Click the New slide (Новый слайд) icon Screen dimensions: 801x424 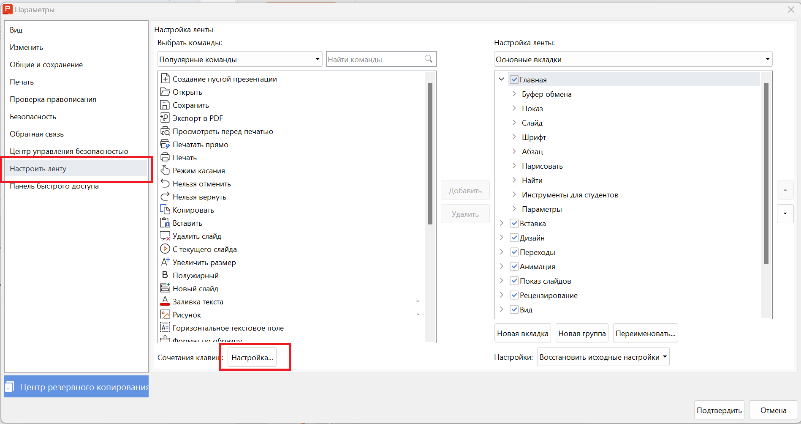pyautogui.click(x=165, y=288)
